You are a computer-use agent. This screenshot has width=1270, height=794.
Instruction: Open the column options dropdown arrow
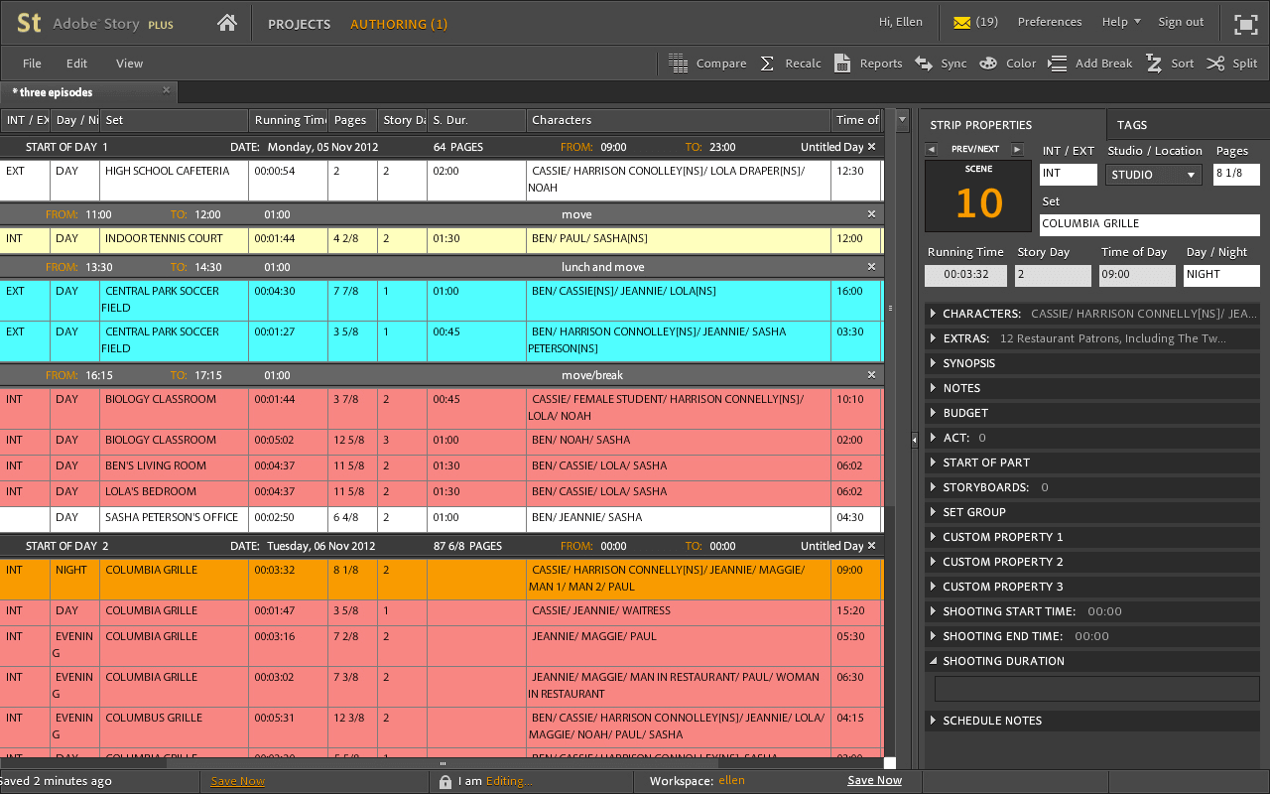point(902,120)
